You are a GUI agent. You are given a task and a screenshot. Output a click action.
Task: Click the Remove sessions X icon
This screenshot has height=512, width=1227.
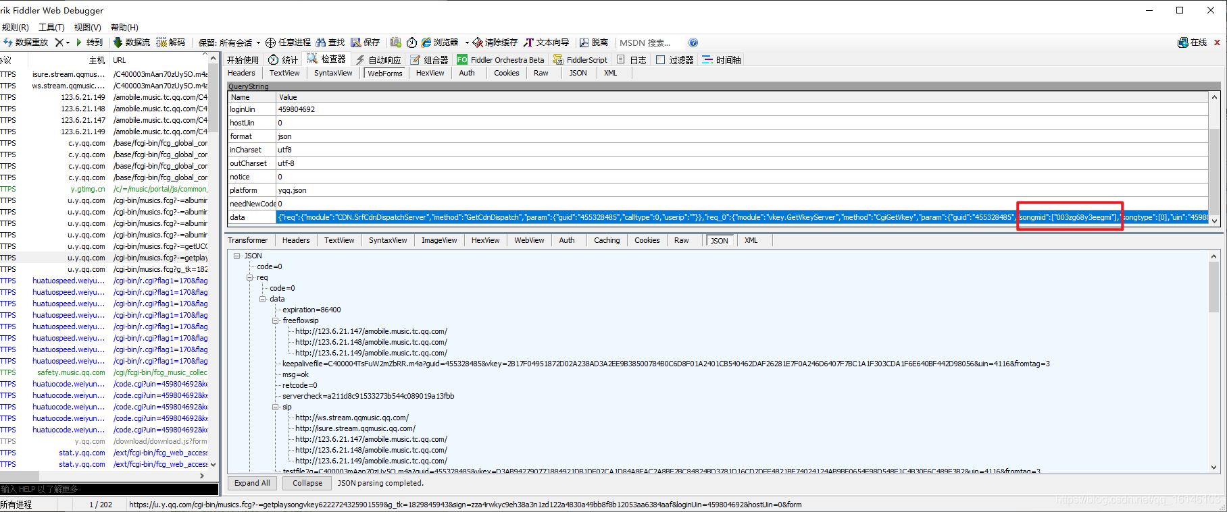pos(59,42)
